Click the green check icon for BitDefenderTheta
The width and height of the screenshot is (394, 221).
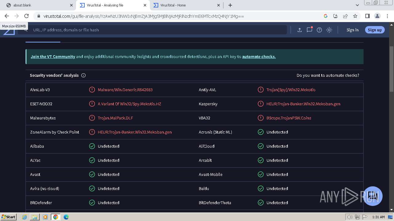261,203
